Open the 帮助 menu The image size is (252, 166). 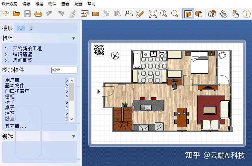[91, 4]
